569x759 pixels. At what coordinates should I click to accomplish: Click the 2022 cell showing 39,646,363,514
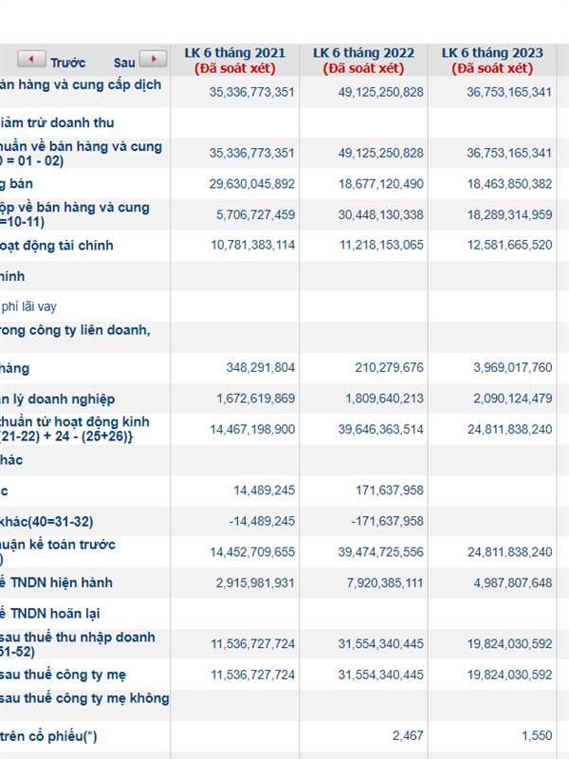380,430
